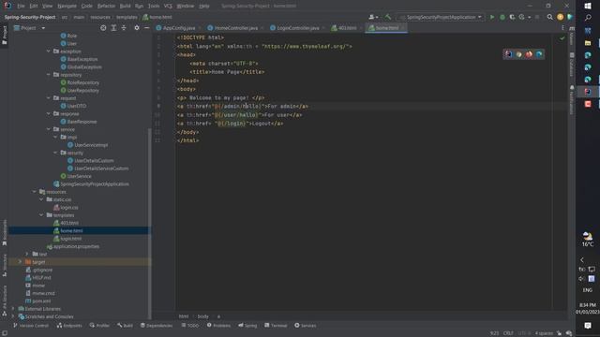
Task: Collapse the service folder
Action: click(x=48, y=129)
